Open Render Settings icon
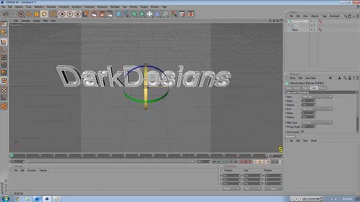The image size is (360, 202). 110,14
